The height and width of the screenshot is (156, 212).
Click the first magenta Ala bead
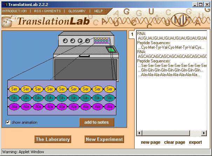click(x=14, y=107)
